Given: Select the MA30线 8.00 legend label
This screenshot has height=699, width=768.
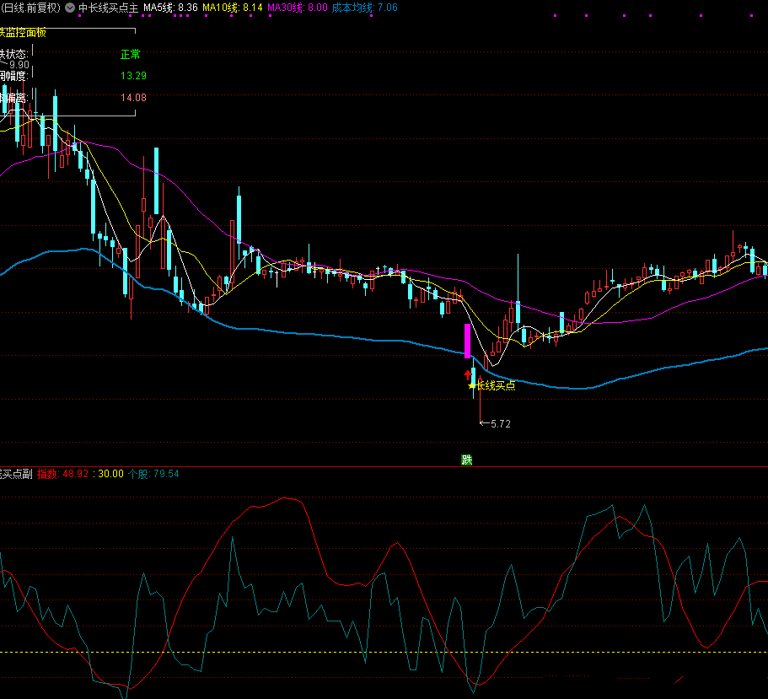Looking at the screenshot, I should (x=297, y=8).
